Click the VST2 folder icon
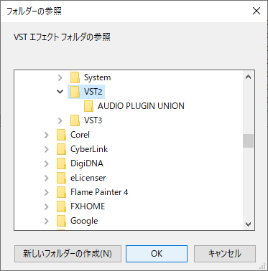 [x=75, y=92]
